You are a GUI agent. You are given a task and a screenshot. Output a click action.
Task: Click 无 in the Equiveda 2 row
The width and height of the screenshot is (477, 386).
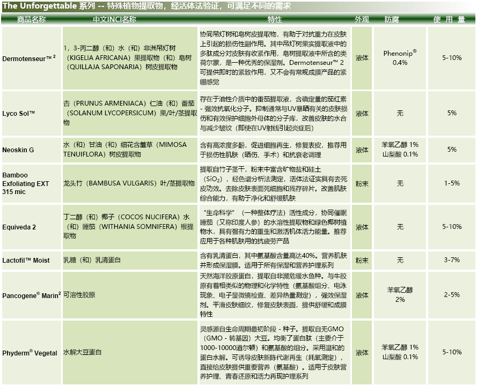point(400,227)
